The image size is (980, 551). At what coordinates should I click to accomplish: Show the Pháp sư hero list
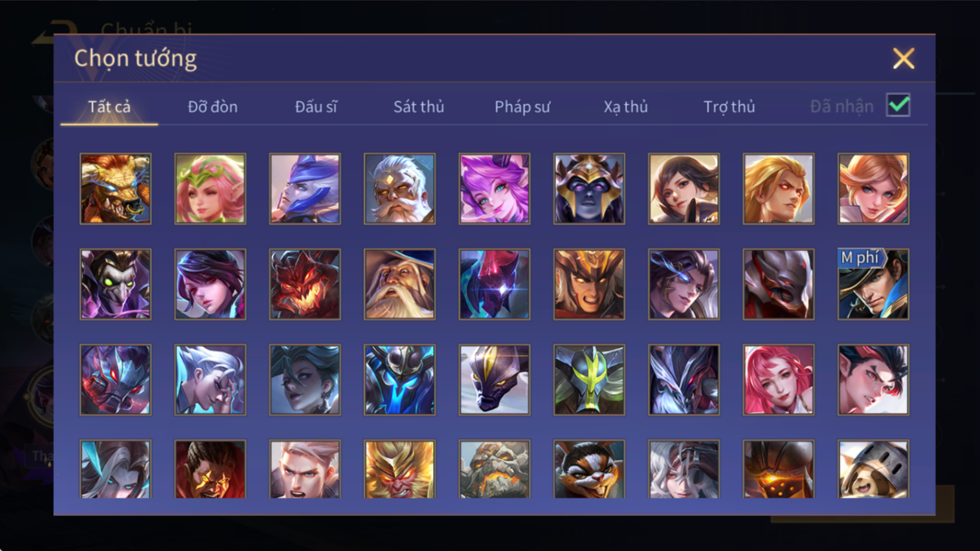pos(522,107)
